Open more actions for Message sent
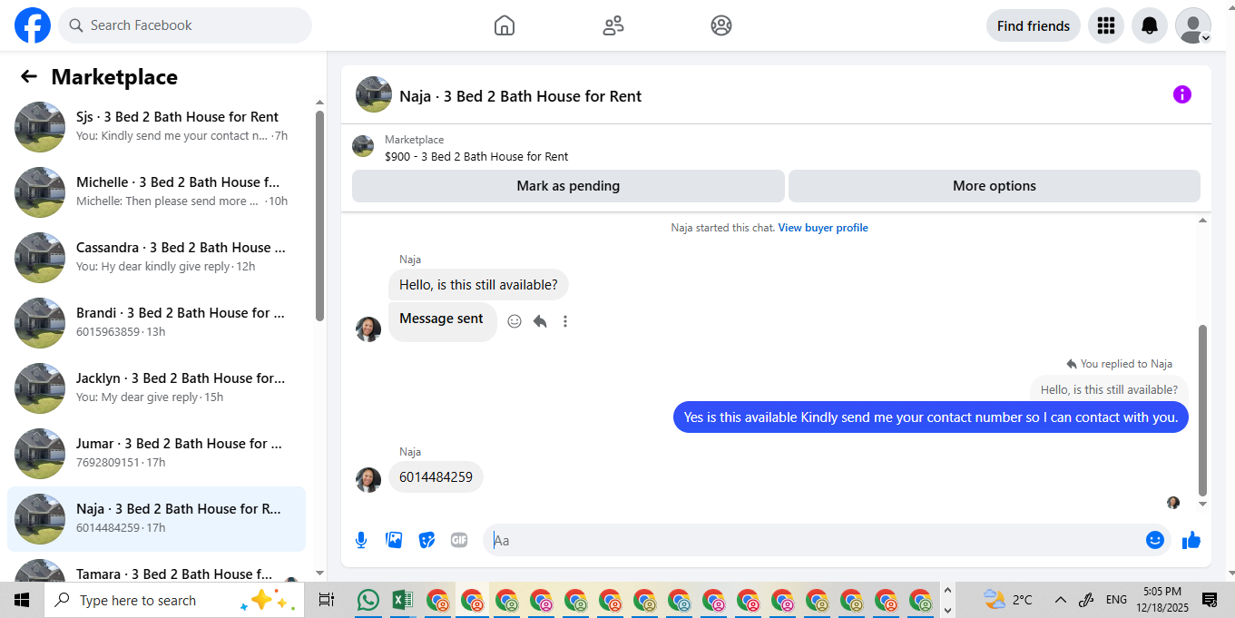1235x618 pixels. pyautogui.click(x=565, y=321)
